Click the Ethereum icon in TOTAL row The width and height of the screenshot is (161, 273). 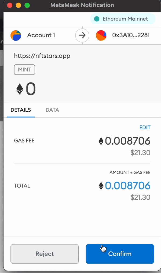pyautogui.click(x=101, y=186)
